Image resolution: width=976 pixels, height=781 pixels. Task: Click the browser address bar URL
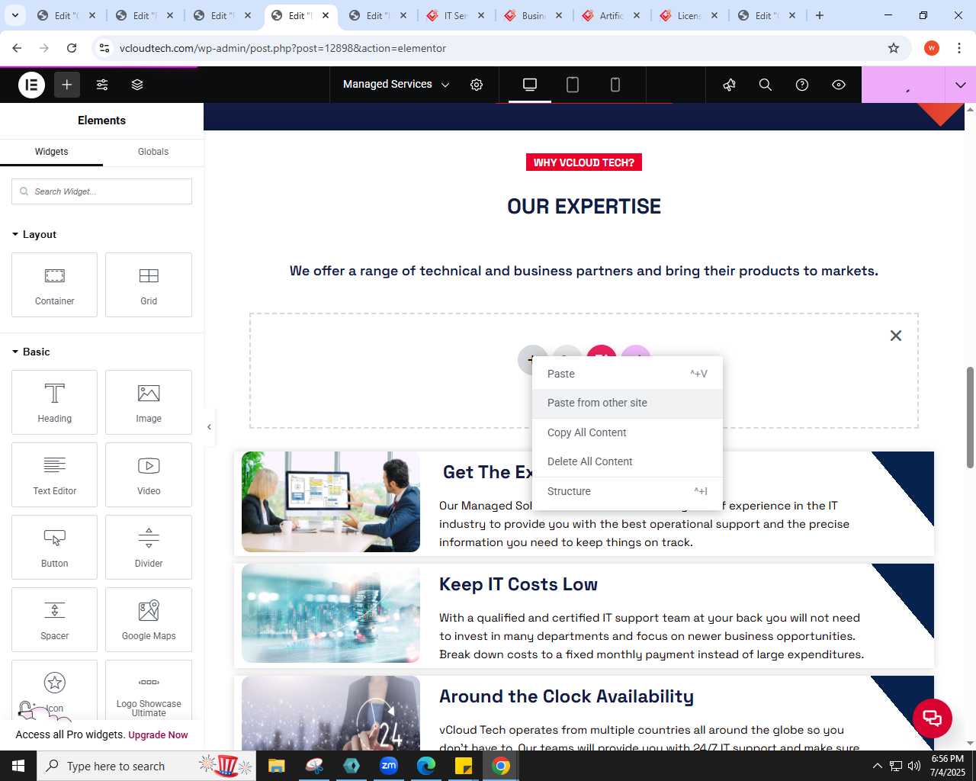point(283,48)
